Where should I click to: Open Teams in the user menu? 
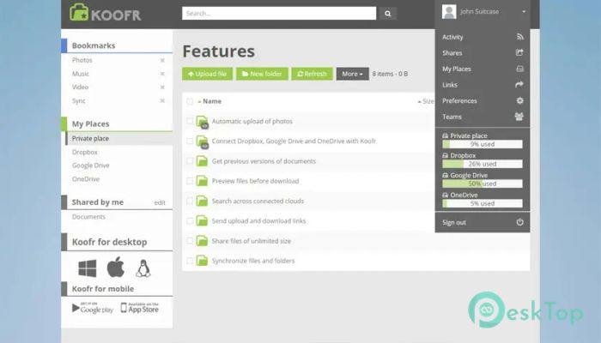[452, 117]
